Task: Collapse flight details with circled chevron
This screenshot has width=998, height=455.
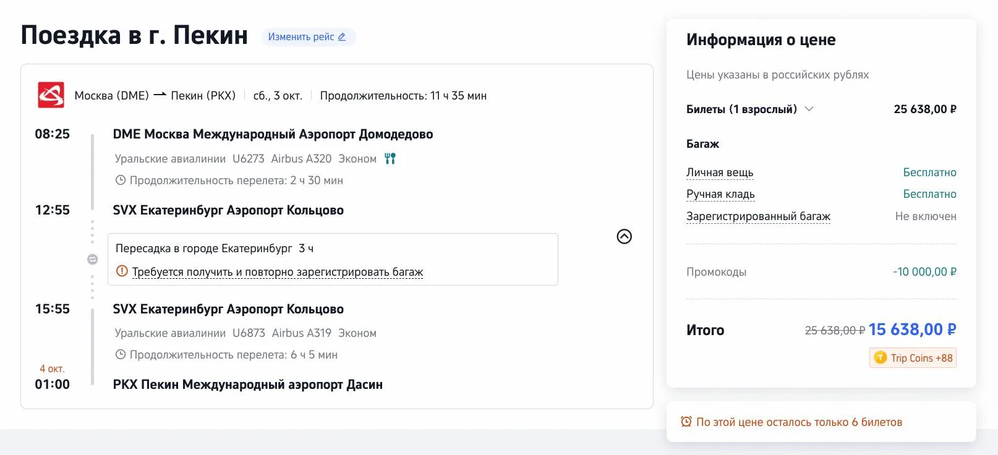Action: (x=625, y=236)
